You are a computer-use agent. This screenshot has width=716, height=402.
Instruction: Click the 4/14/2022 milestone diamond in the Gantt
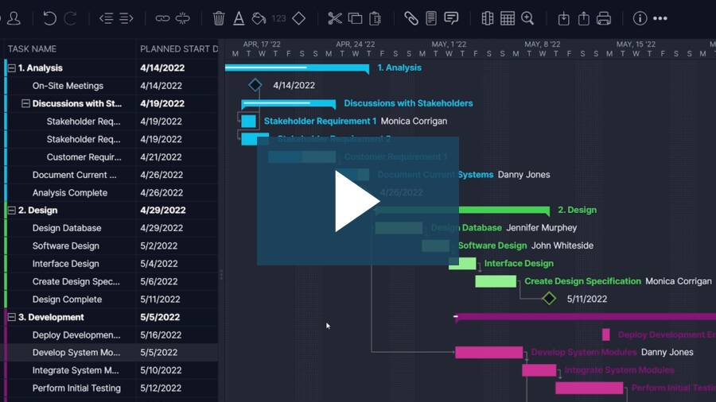pos(255,85)
